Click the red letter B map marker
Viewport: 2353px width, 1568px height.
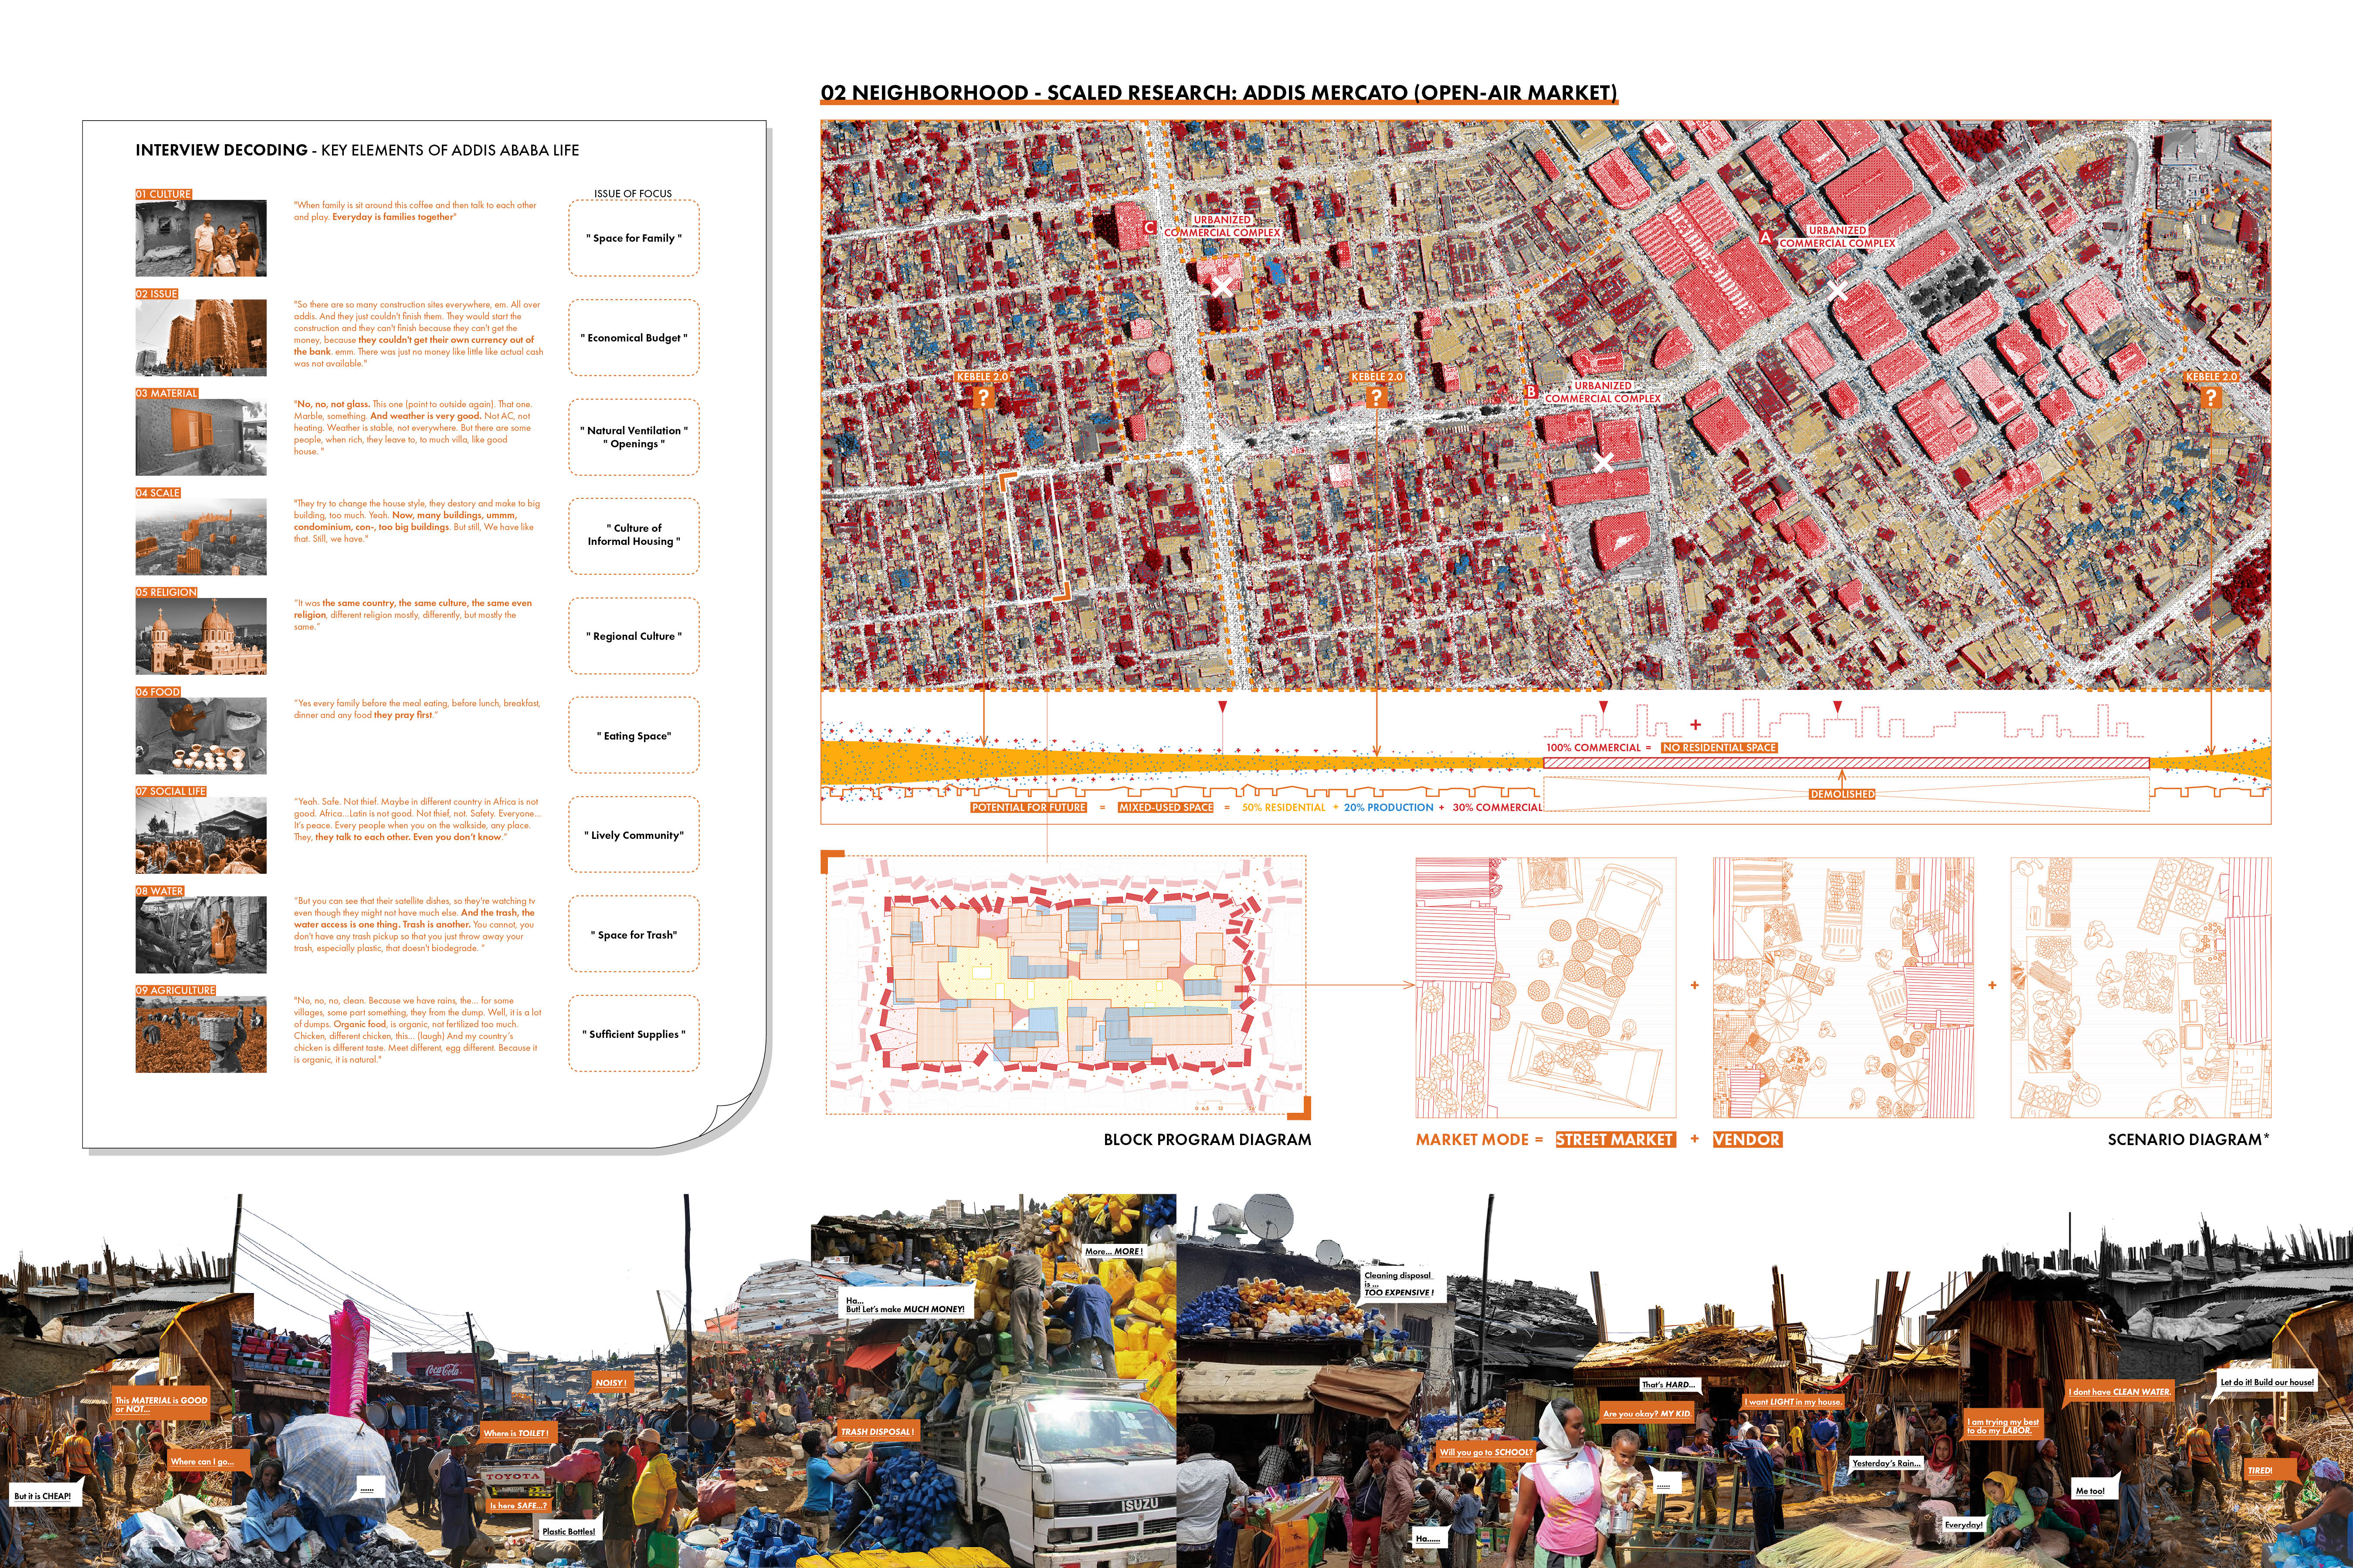pos(1531,392)
